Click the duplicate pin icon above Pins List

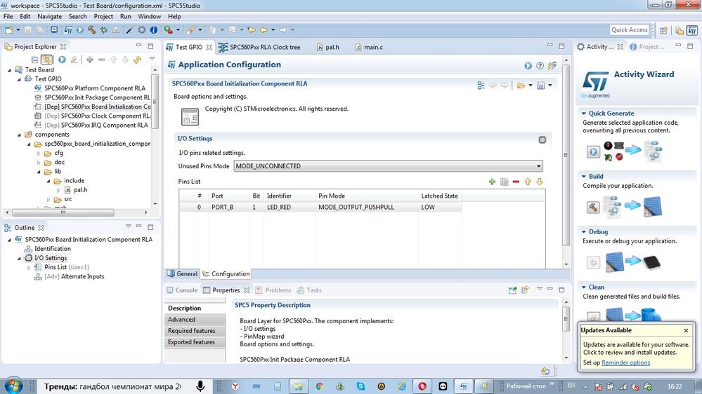[x=504, y=182]
